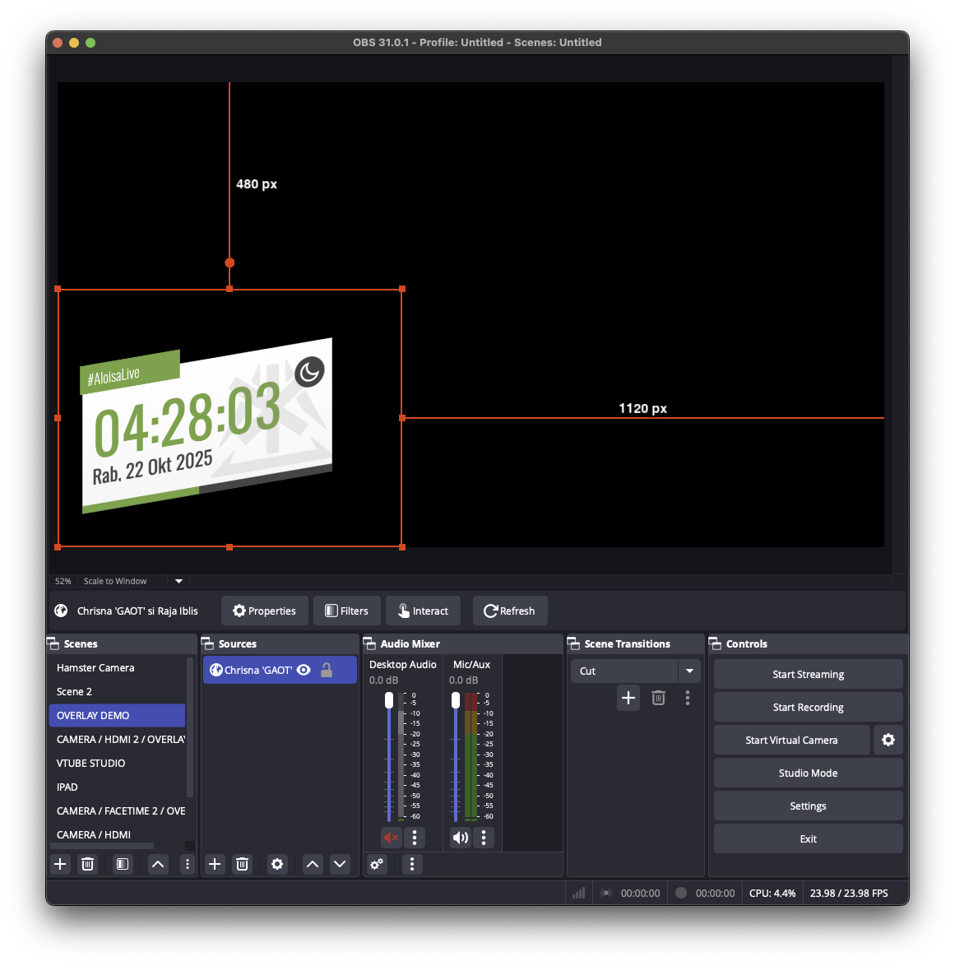Open source properties gear in Sources toolbar
The image size is (955, 966).
click(x=277, y=864)
